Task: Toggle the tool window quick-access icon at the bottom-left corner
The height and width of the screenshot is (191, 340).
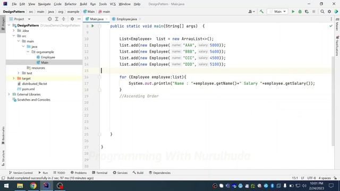Action: coord(3,178)
